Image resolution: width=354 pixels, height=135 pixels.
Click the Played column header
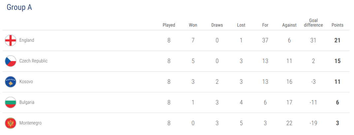coord(169,25)
